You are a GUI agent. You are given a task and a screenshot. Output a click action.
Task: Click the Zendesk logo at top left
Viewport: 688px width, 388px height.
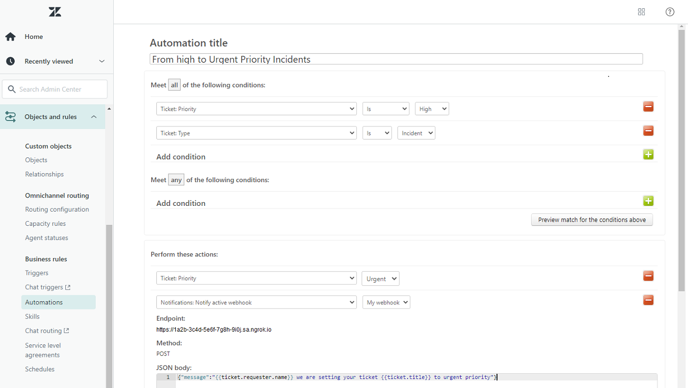click(55, 12)
